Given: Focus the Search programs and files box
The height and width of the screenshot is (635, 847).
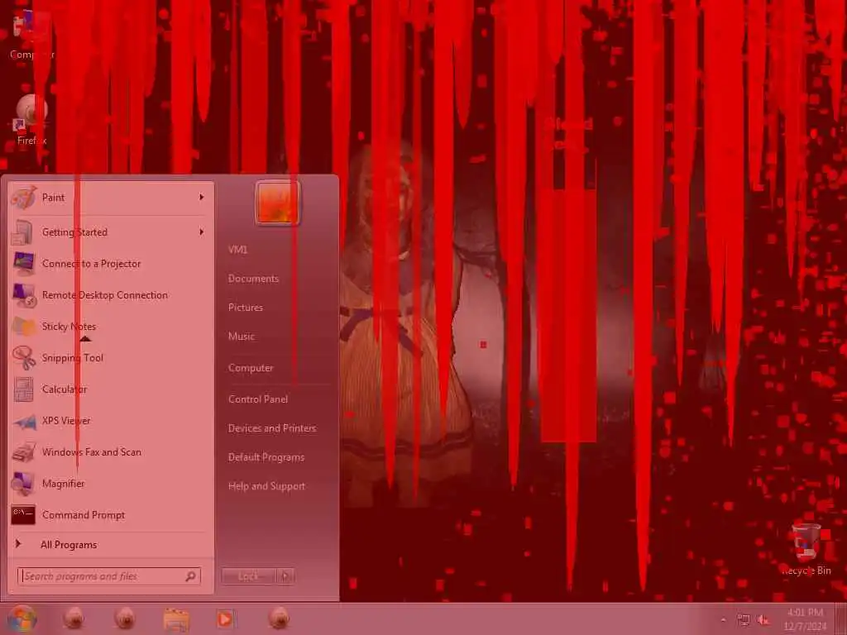Looking at the screenshot, I should click(x=109, y=576).
